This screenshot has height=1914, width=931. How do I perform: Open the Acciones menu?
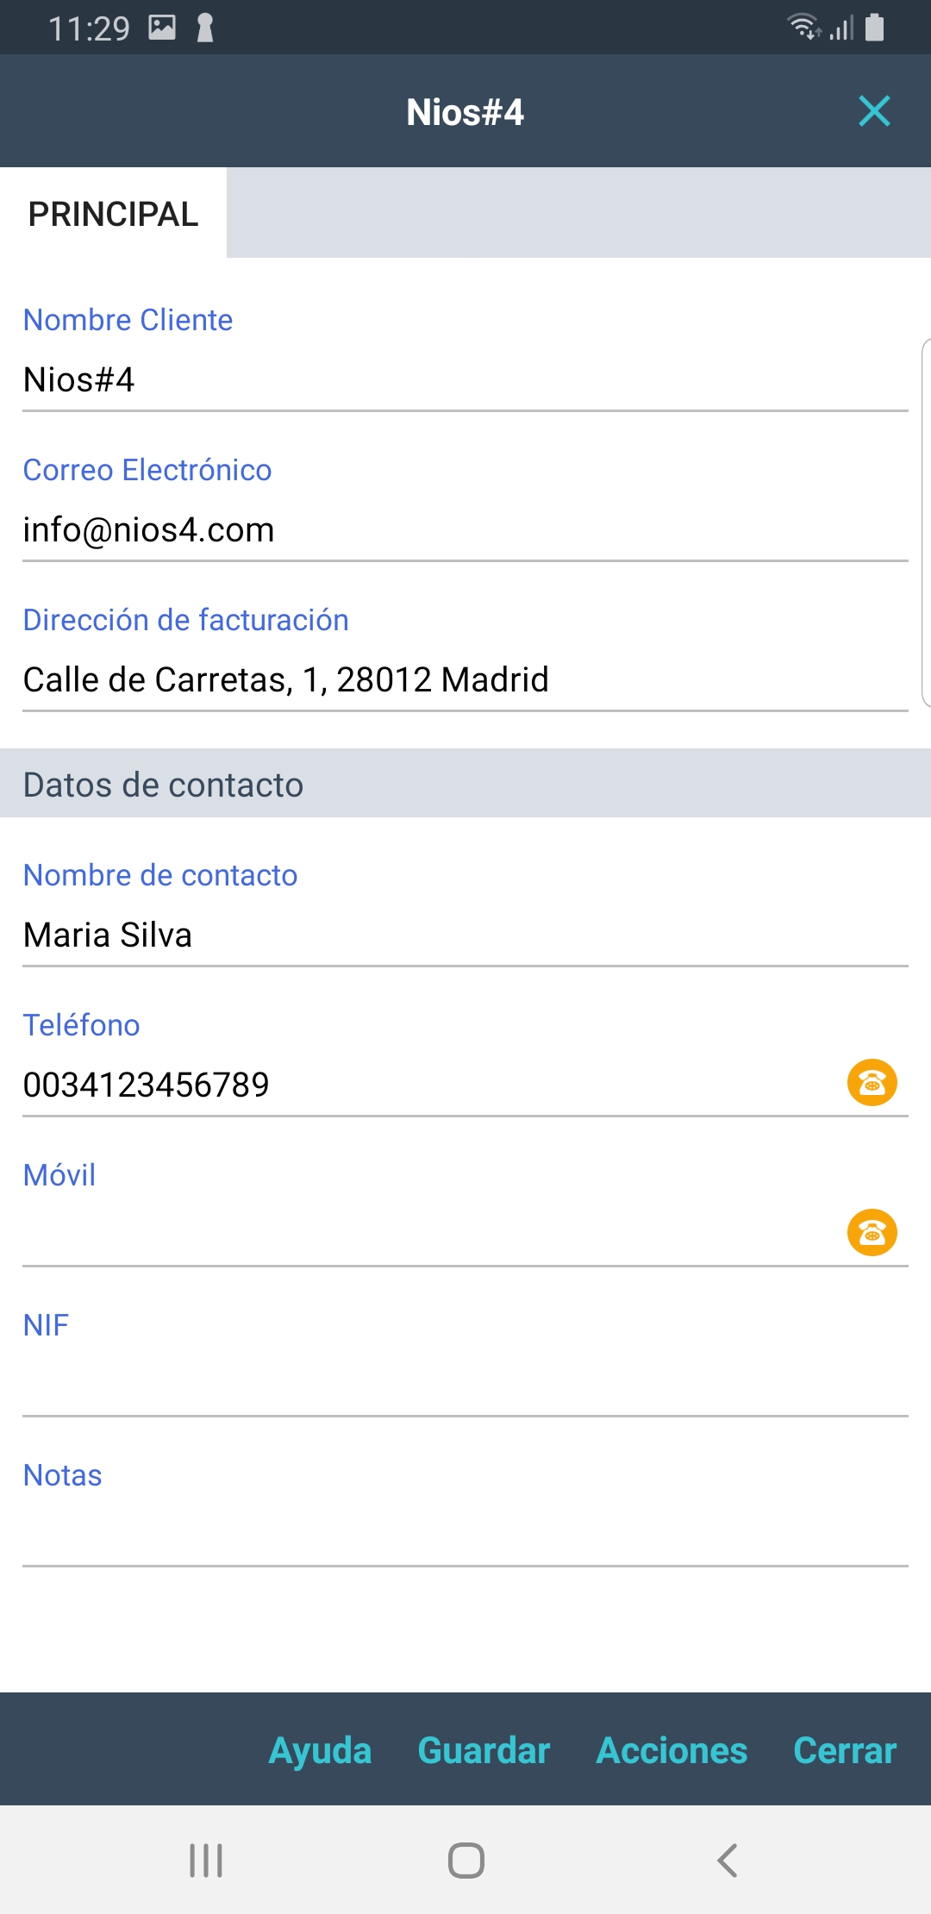[672, 1750]
